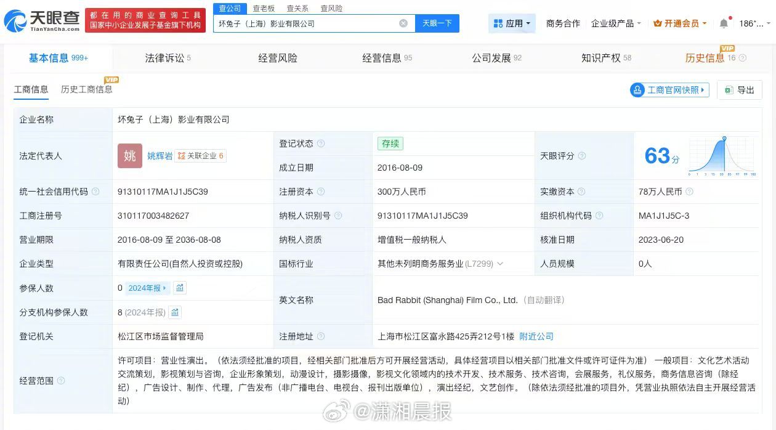This screenshot has height=430, width=776.
Task: Go to the 知识产权 tab
Action: (606, 58)
